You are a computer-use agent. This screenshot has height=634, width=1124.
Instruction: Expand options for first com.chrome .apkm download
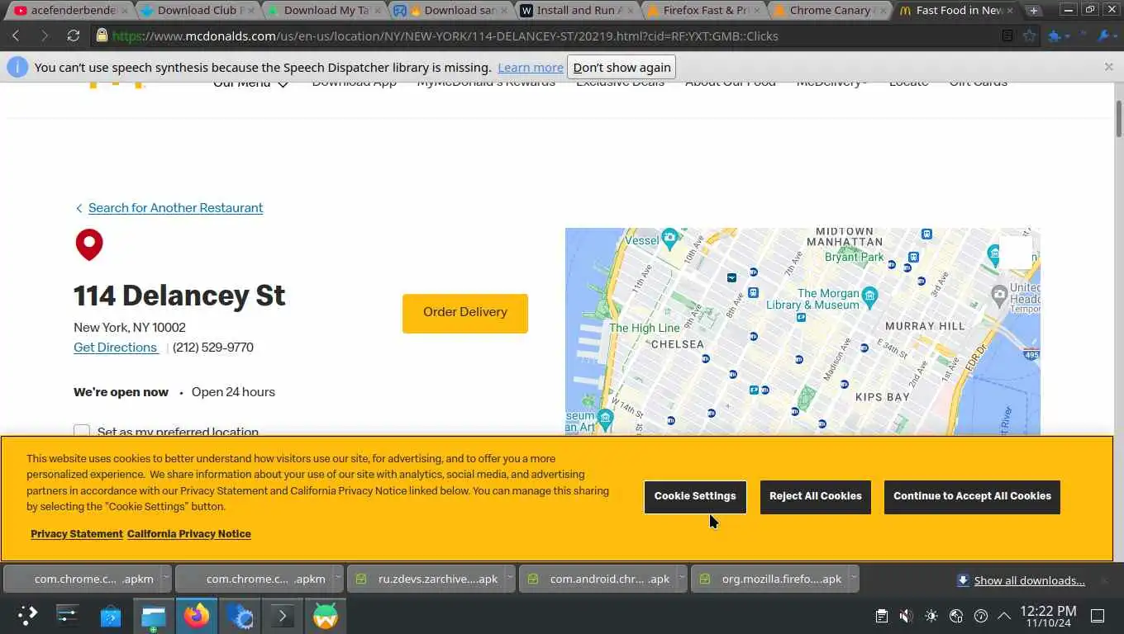(165, 579)
